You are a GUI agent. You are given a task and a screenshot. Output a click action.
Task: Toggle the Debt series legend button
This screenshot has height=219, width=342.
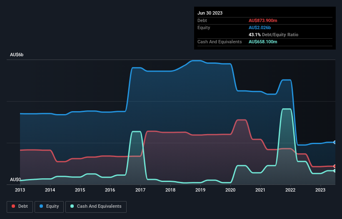[x=20, y=207]
